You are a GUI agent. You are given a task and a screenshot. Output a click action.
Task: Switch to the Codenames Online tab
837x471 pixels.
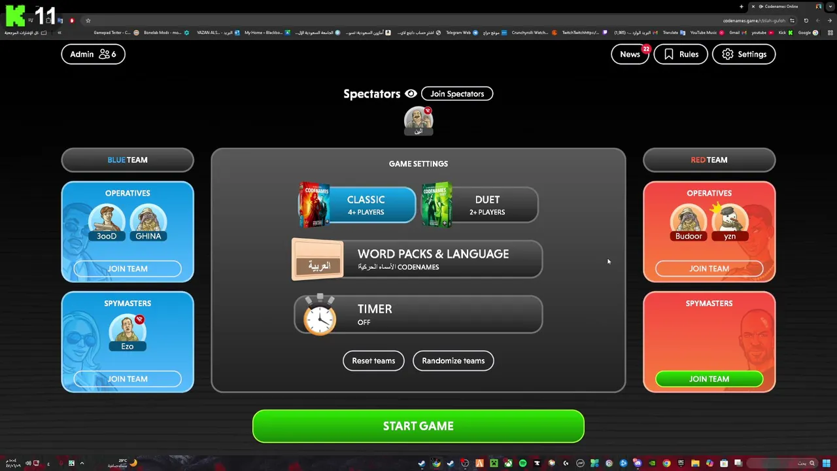point(785,7)
